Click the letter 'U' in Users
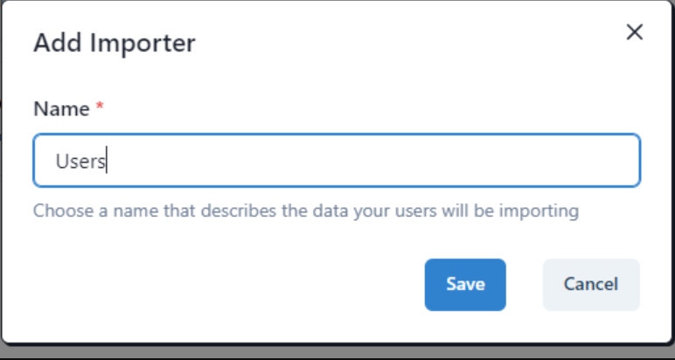Viewport: 675px width, 360px height. pos(62,162)
